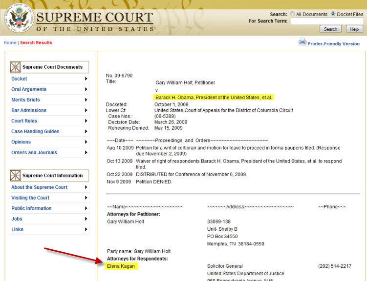Open the Jobs menu item

point(17,219)
